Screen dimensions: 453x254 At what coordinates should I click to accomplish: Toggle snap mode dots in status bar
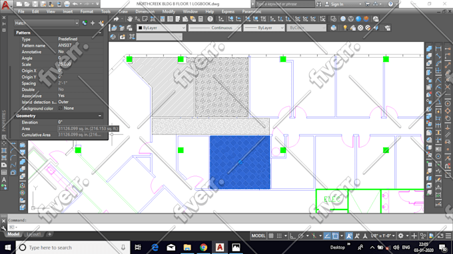click(x=279, y=236)
